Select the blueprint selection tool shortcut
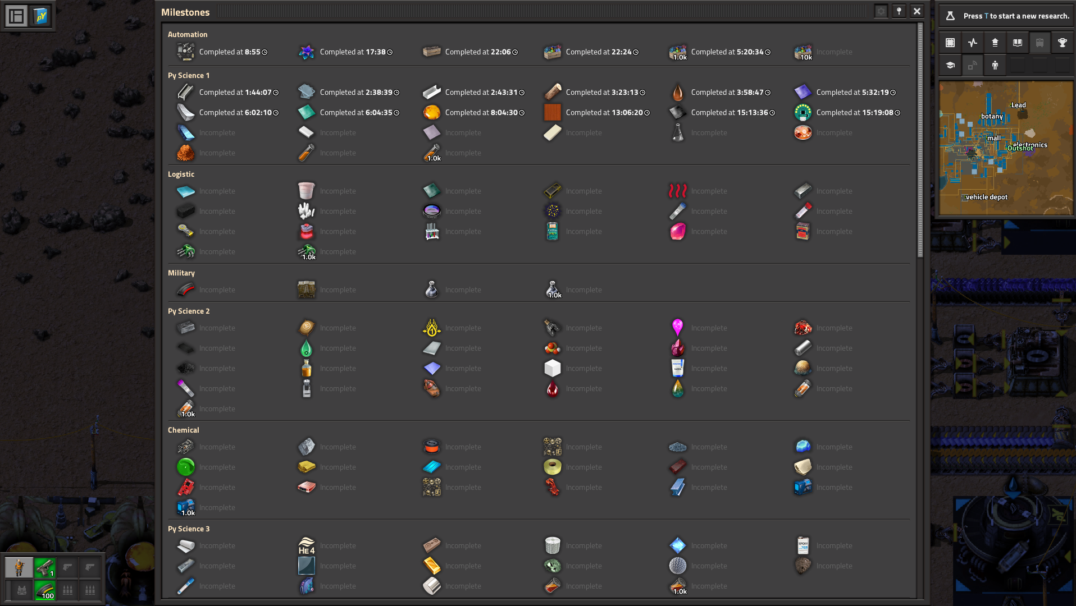The width and height of the screenshot is (1076, 606). point(950,43)
